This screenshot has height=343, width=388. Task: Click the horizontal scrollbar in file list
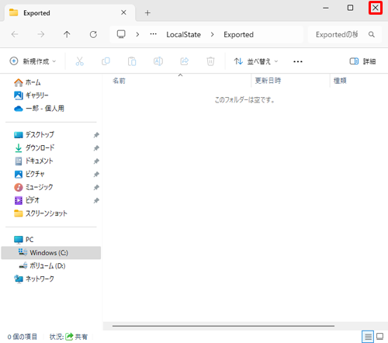pyautogui.click(x=223, y=326)
